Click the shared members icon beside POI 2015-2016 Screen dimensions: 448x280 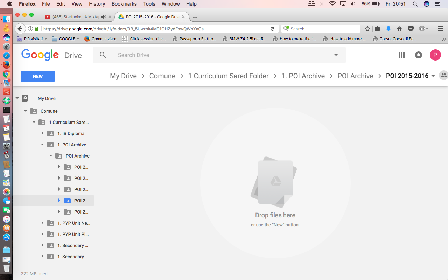pyautogui.click(x=443, y=76)
